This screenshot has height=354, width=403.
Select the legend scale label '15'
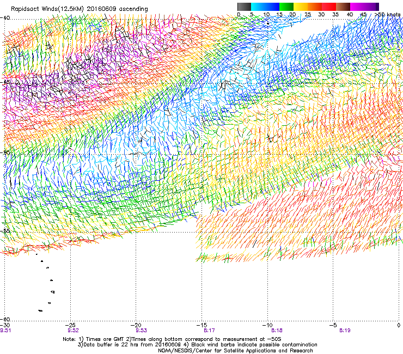tap(279, 15)
